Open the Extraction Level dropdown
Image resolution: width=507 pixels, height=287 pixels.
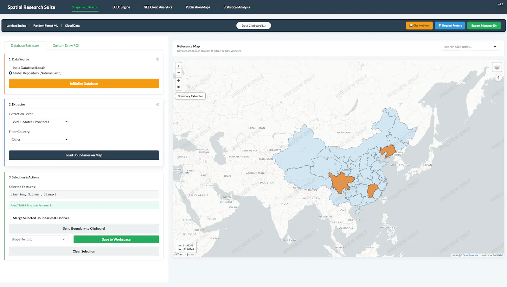click(x=40, y=122)
